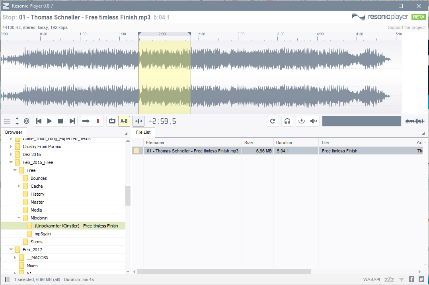Click the WASAPI output label
The image size is (429, 285).
click(372, 279)
